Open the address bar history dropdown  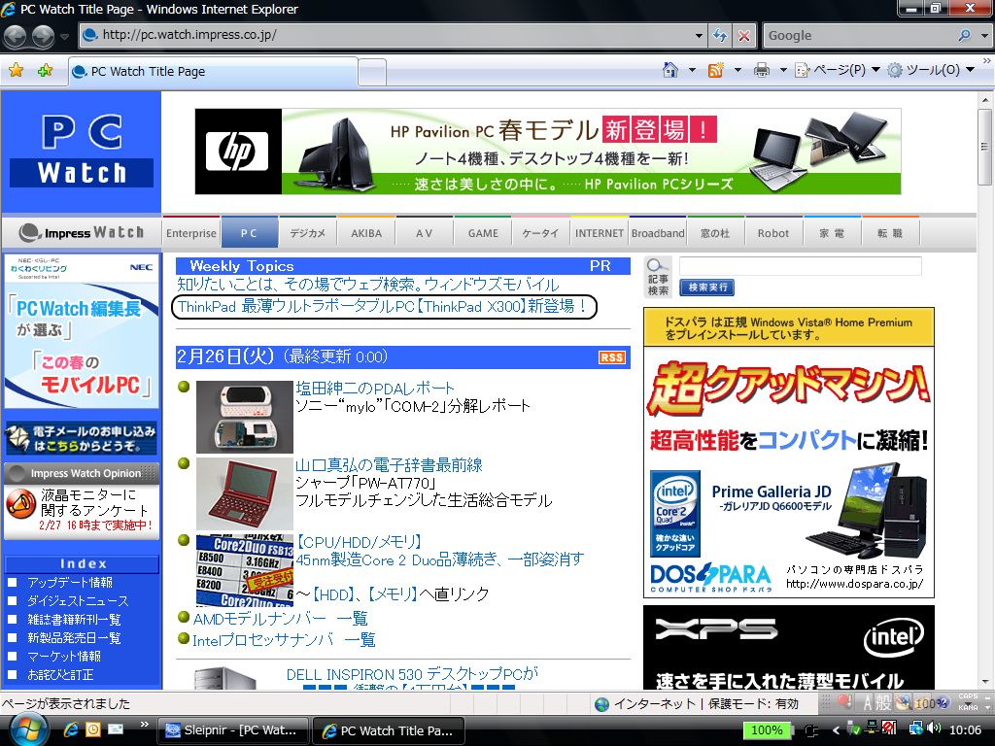tap(699, 36)
